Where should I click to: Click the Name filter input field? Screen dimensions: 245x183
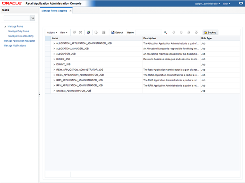coord(149,32)
